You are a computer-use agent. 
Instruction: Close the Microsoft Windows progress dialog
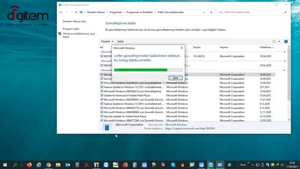pos(181,48)
